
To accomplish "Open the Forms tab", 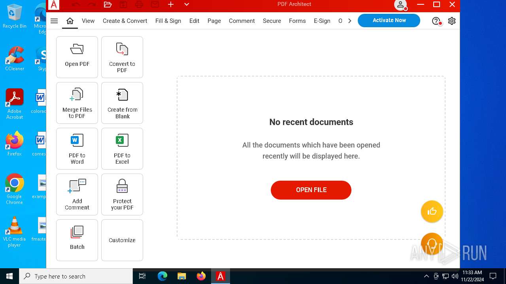I will pos(297,21).
